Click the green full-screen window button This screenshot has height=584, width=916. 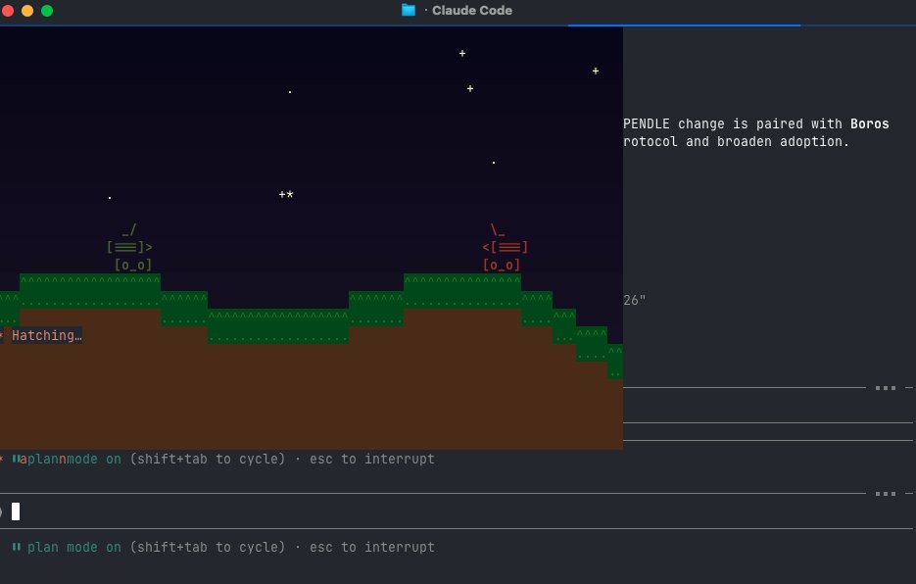pos(47,11)
